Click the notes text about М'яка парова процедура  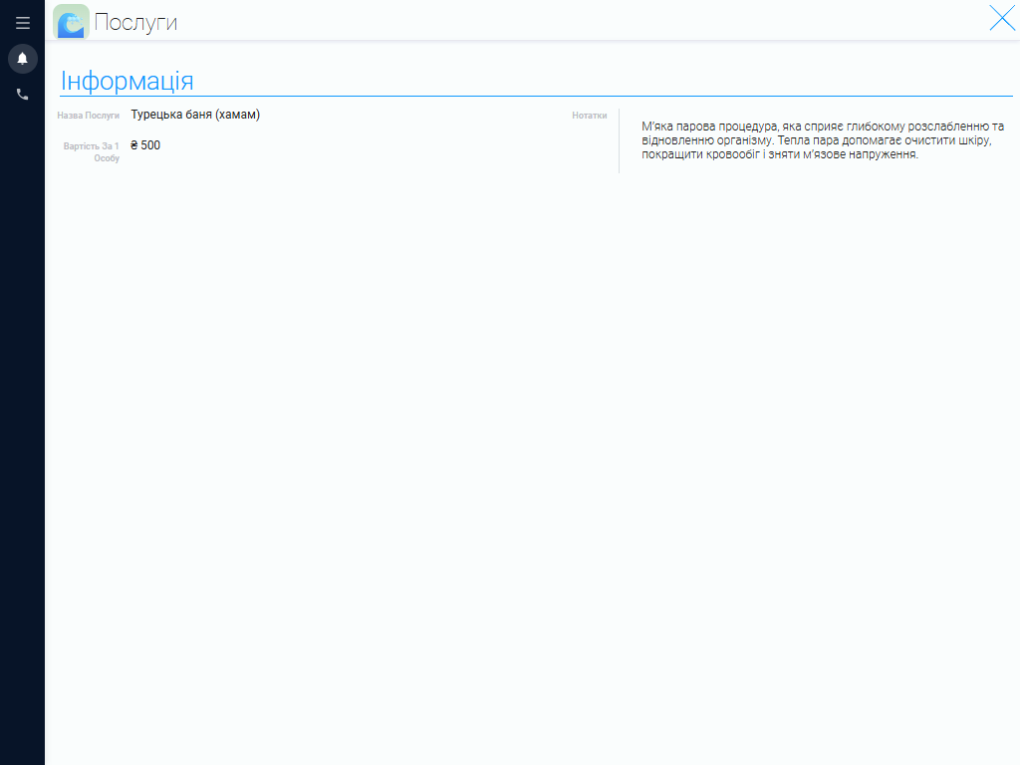click(823, 139)
